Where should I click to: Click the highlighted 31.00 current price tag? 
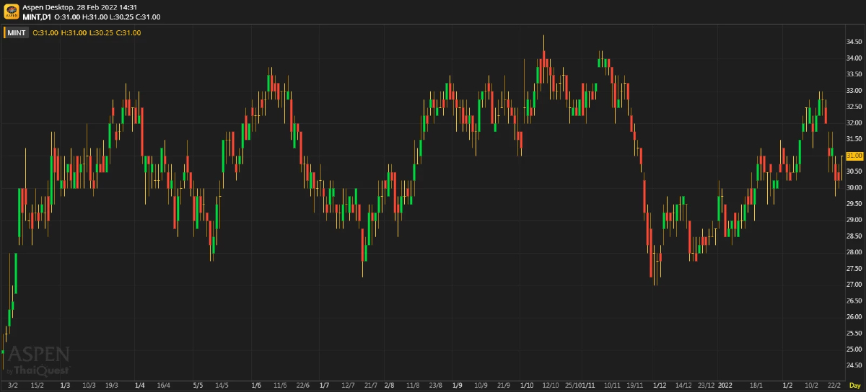[x=854, y=156]
